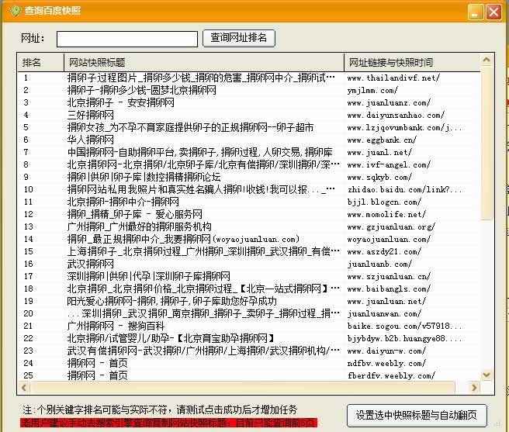The width and height of the screenshot is (509, 432).
Task: Click URL juanluanb.com/
Action: click(x=379, y=264)
